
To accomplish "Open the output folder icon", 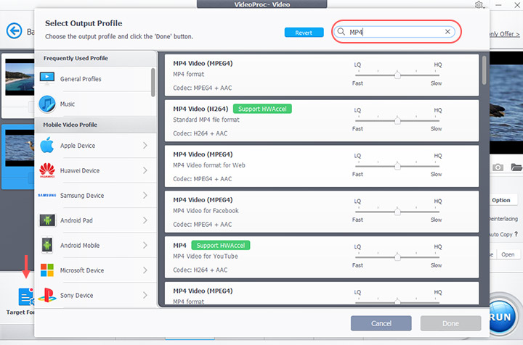I will pyautogui.click(x=516, y=167).
